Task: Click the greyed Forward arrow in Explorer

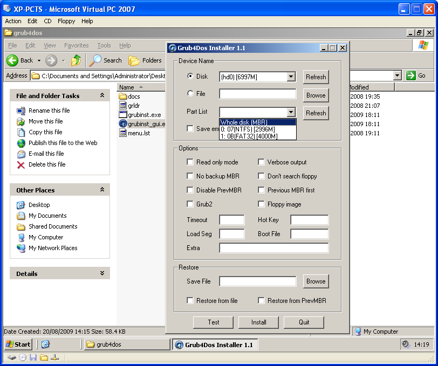Action: tap(51, 60)
